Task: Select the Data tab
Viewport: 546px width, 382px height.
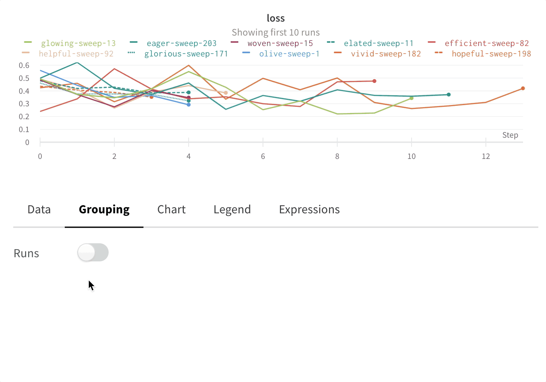Action: (39, 209)
